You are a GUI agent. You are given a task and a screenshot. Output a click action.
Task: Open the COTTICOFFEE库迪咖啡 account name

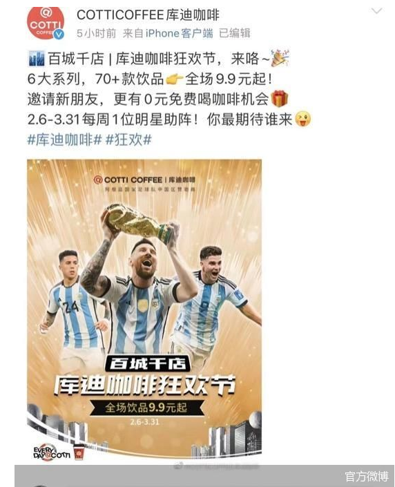click(148, 15)
